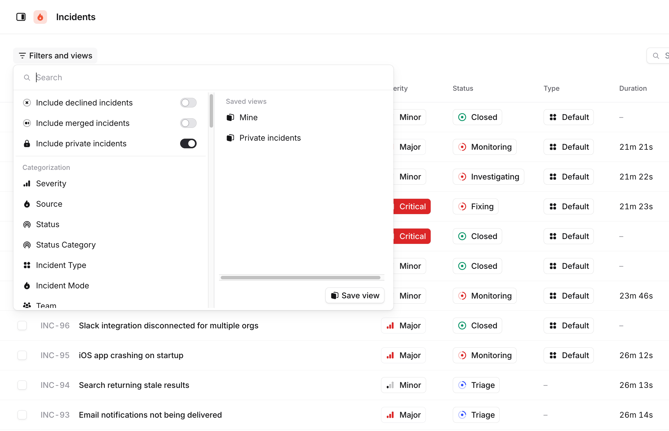This screenshot has height=431, width=669.
Task: Open the INC-96 Default type dropdown
Action: point(569,326)
